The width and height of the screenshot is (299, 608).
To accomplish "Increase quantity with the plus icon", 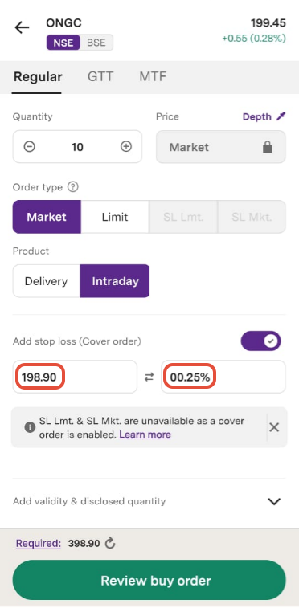I will [126, 146].
